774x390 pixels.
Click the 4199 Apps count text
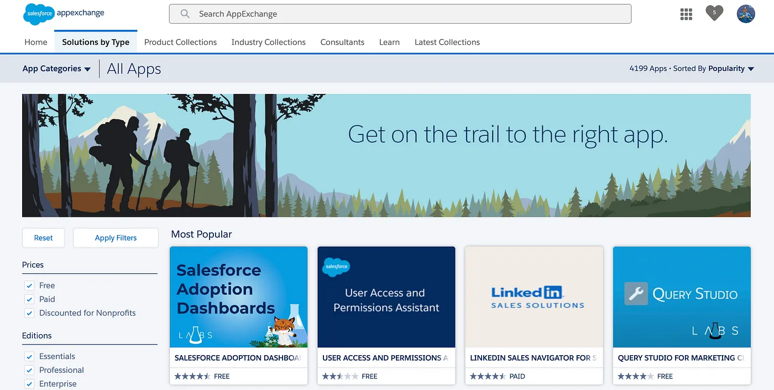[x=648, y=69]
